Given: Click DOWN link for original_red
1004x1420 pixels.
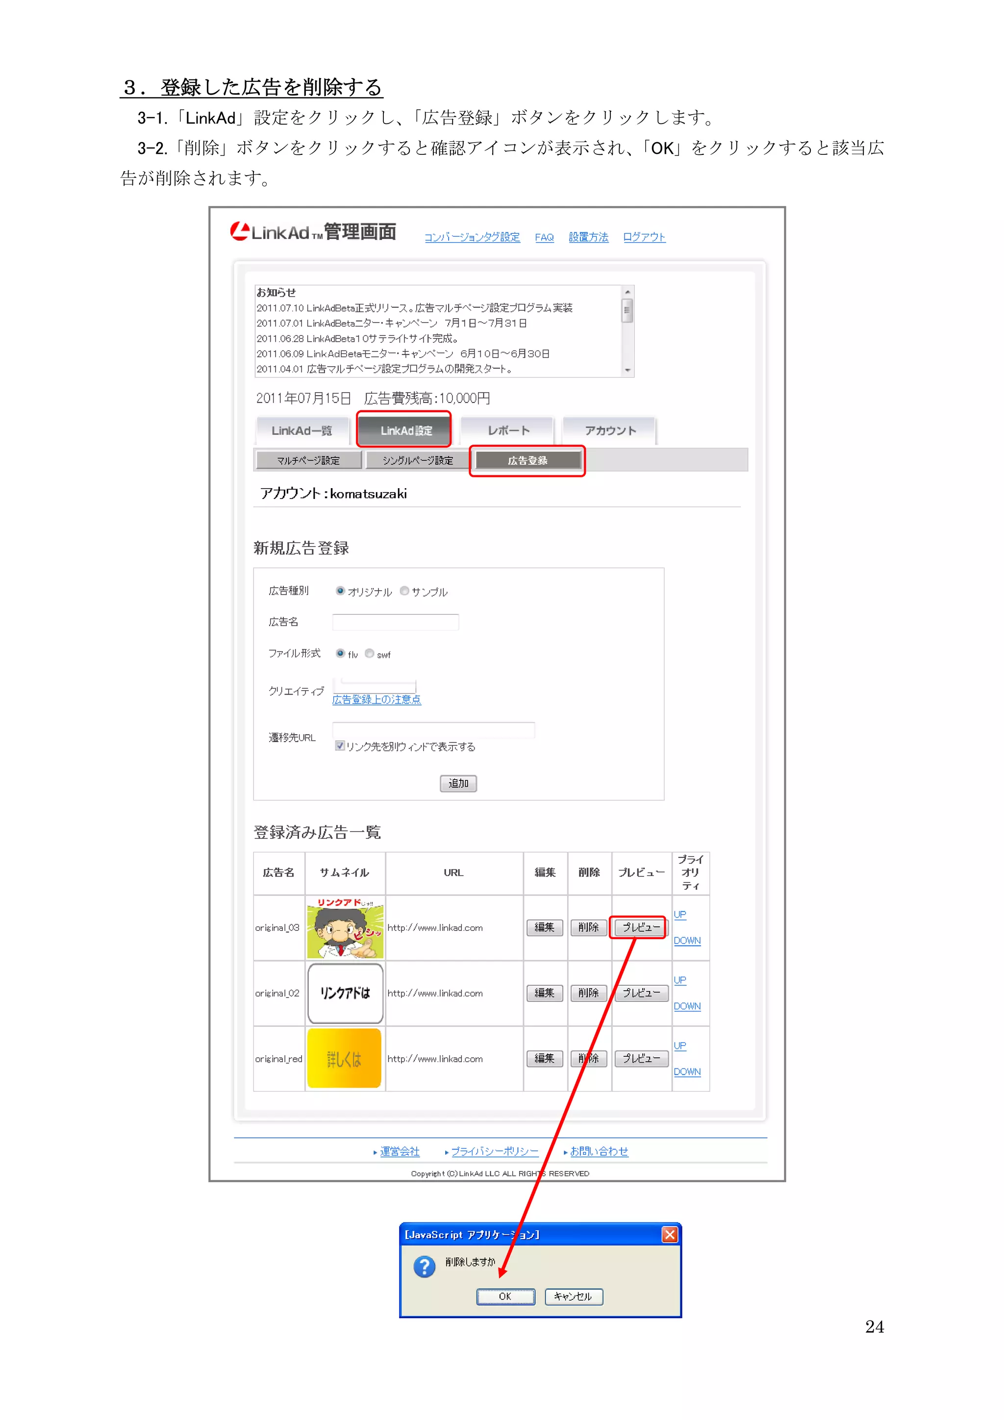Looking at the screenshot, I should click(687, 1072).
